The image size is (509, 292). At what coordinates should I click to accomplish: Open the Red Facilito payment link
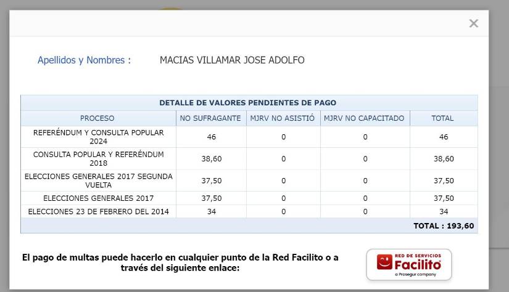pos(408,264)
